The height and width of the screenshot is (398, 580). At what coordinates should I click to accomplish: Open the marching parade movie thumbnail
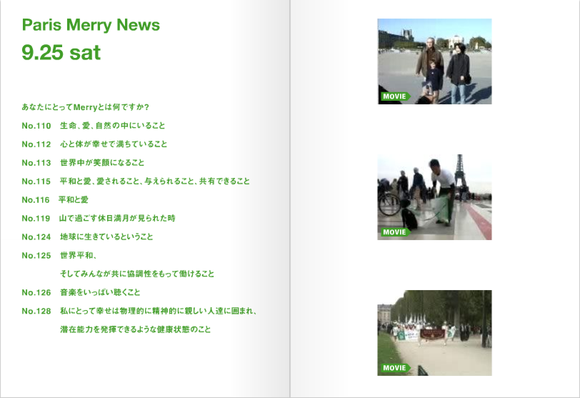[x=435, y=333]
